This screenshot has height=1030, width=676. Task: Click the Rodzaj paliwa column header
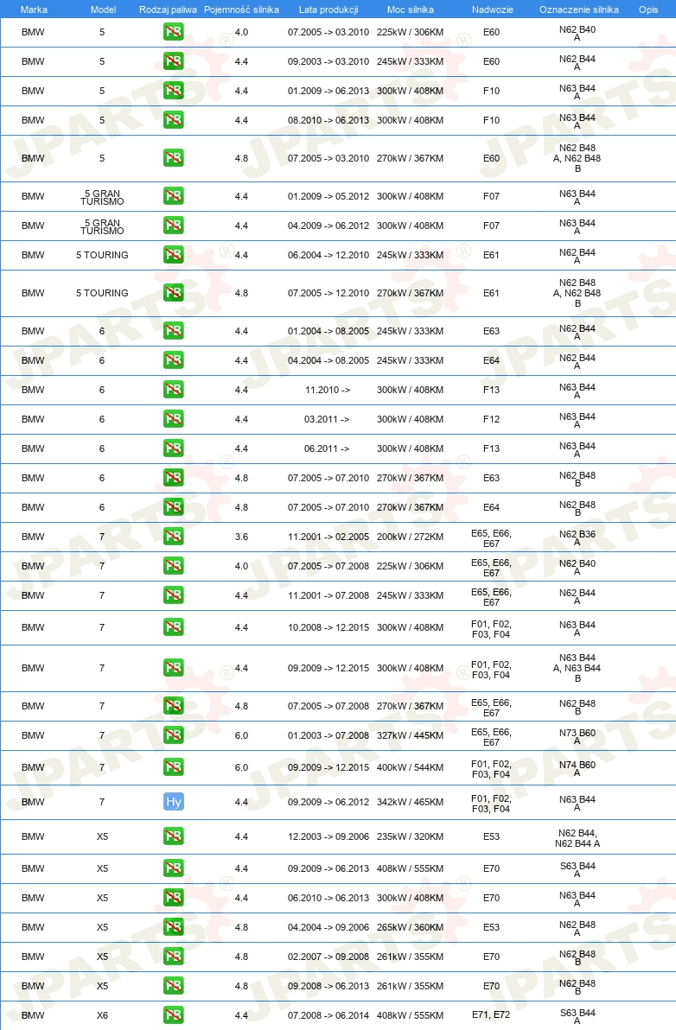pyautogui.click(x=169, y=10)
